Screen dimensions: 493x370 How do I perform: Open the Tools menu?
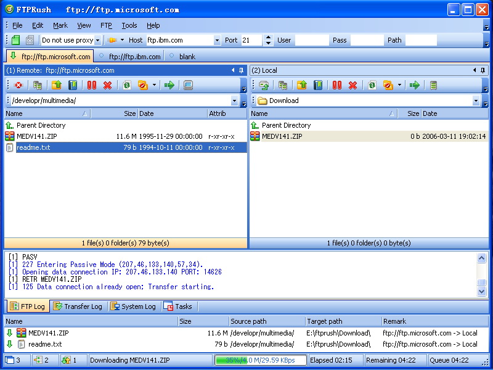pos(129,25)
